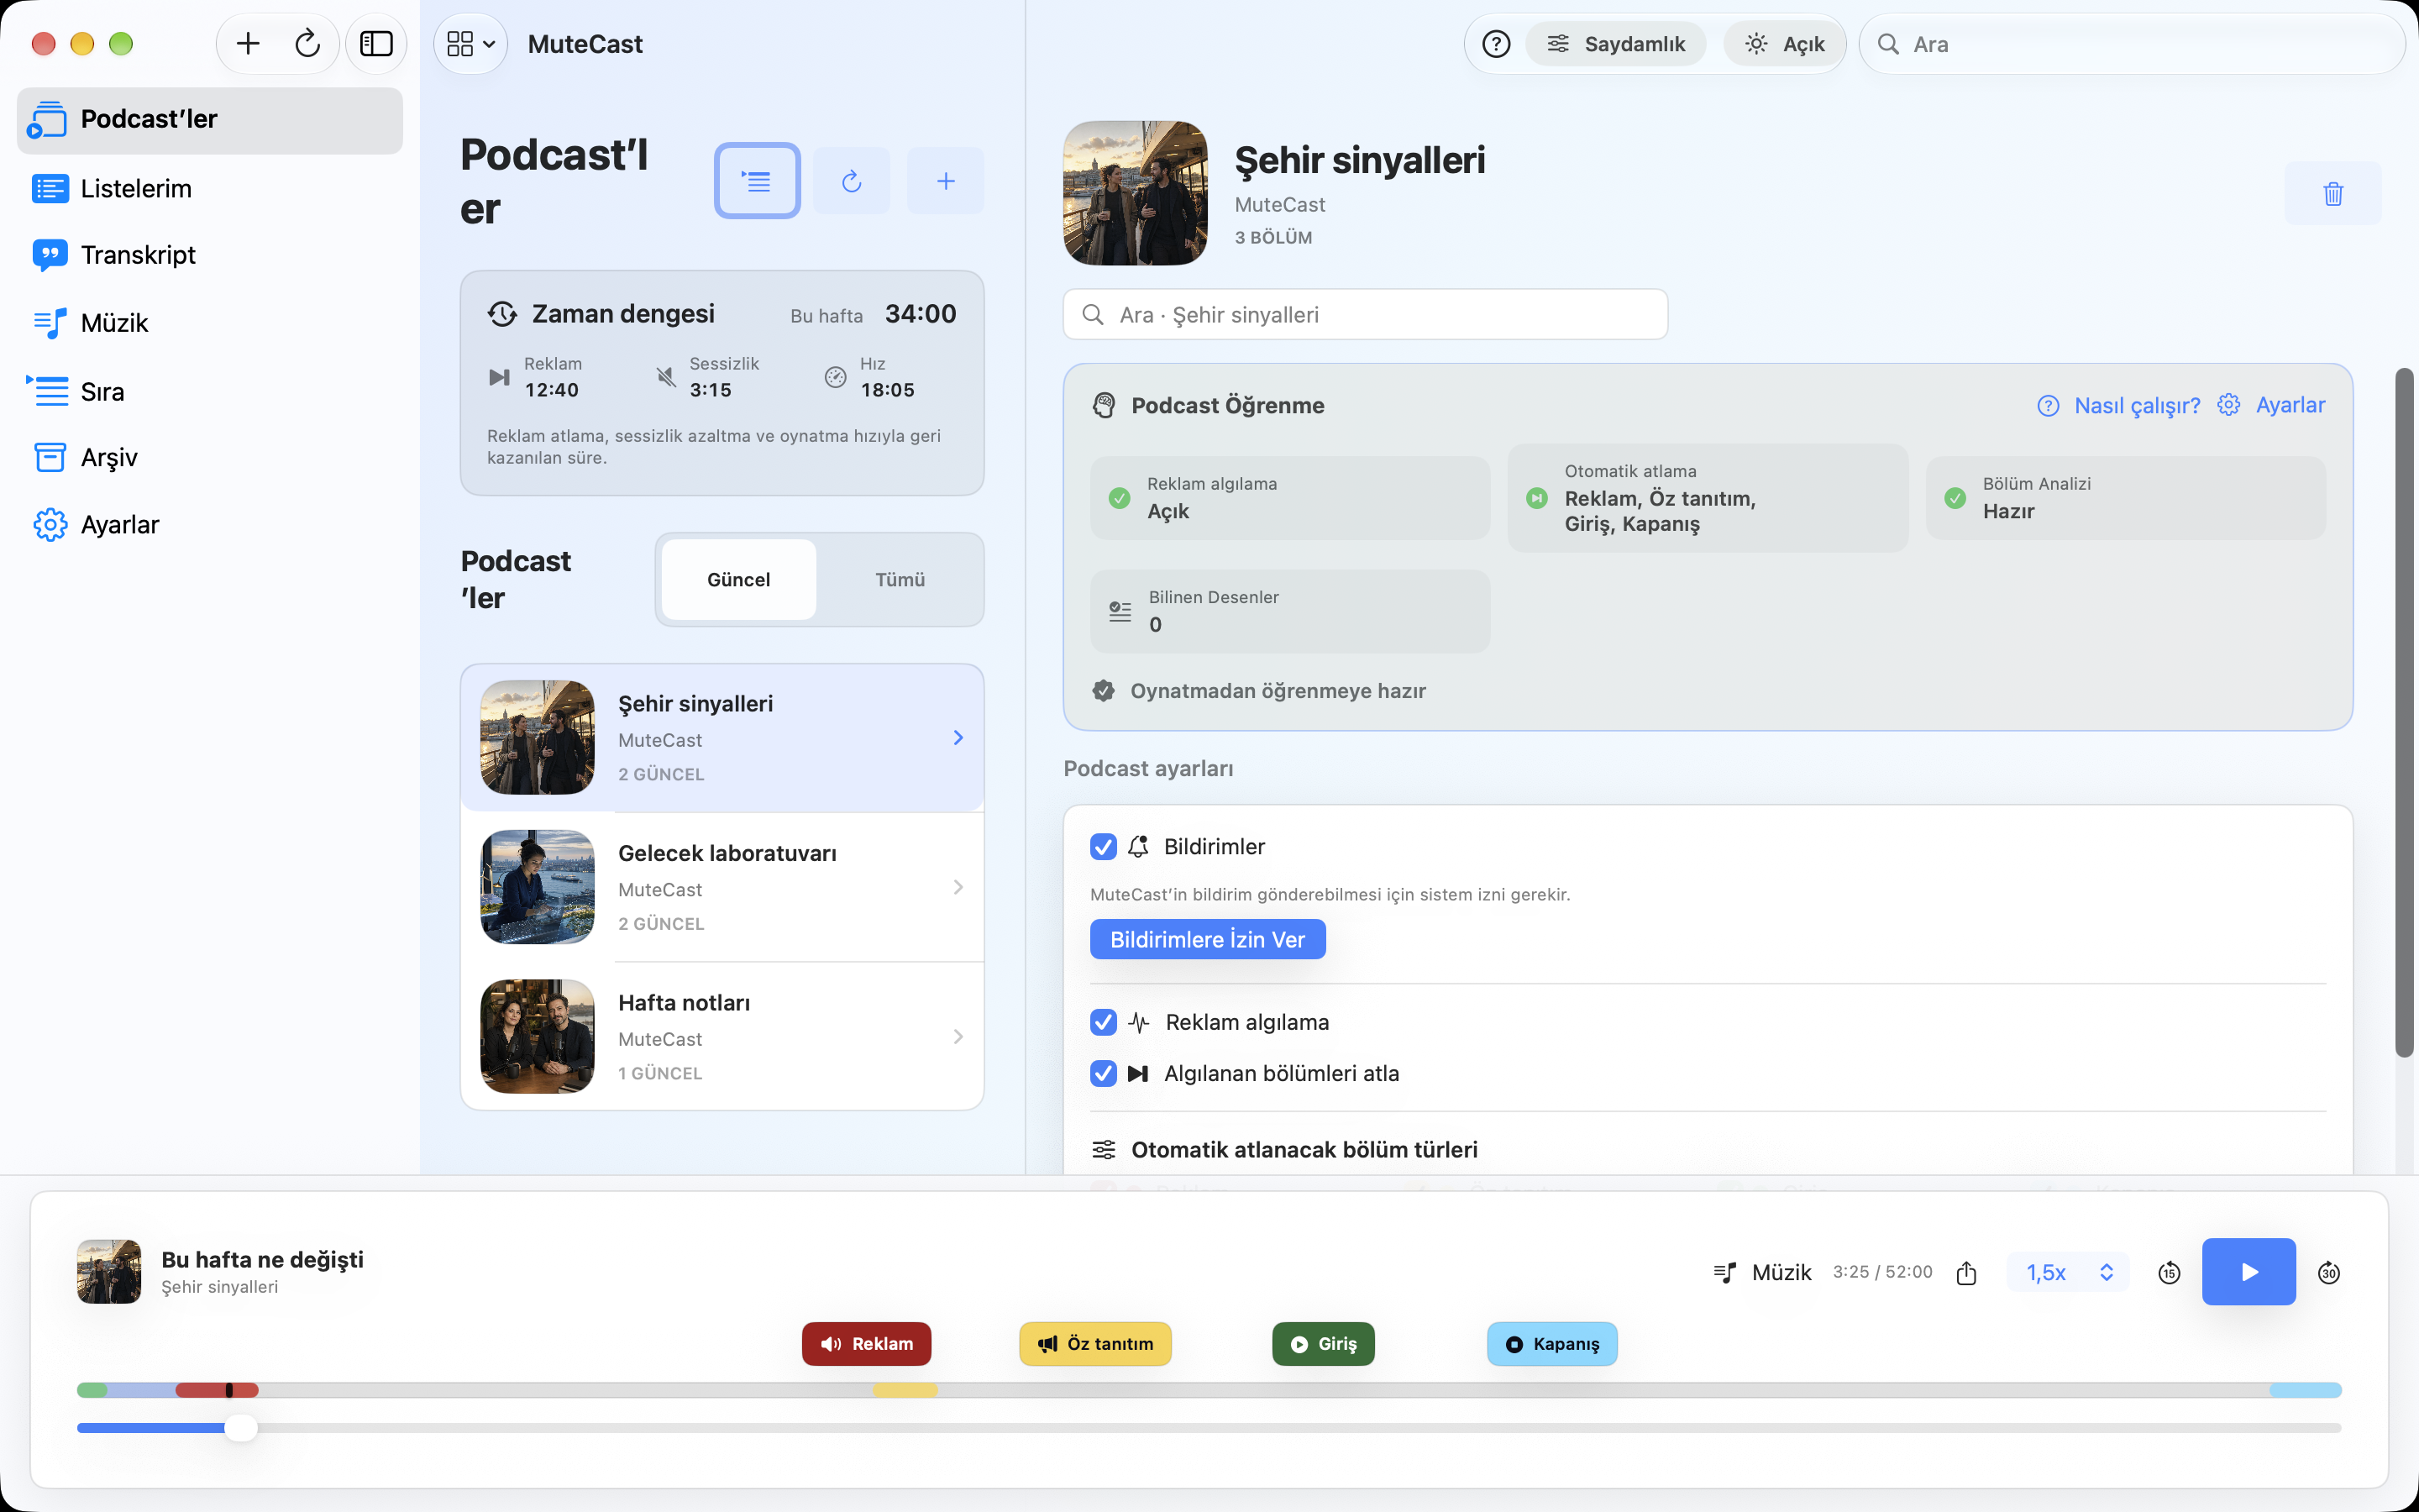Open the 1,5x playback speed selector

(x=2068, y=1272)
